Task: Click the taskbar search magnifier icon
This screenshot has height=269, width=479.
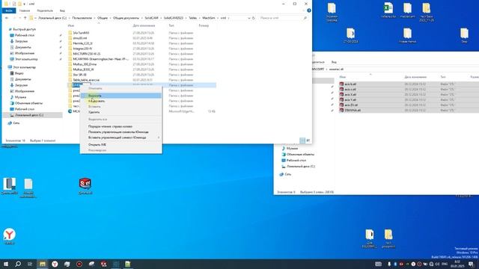Action: click(x=18, y=264)
